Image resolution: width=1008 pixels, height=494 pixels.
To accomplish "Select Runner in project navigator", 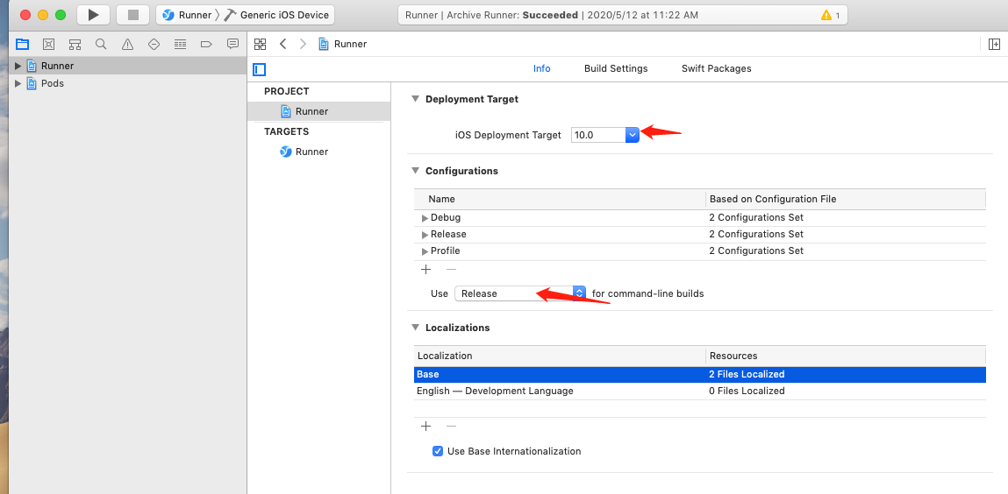I will point(57,66).
